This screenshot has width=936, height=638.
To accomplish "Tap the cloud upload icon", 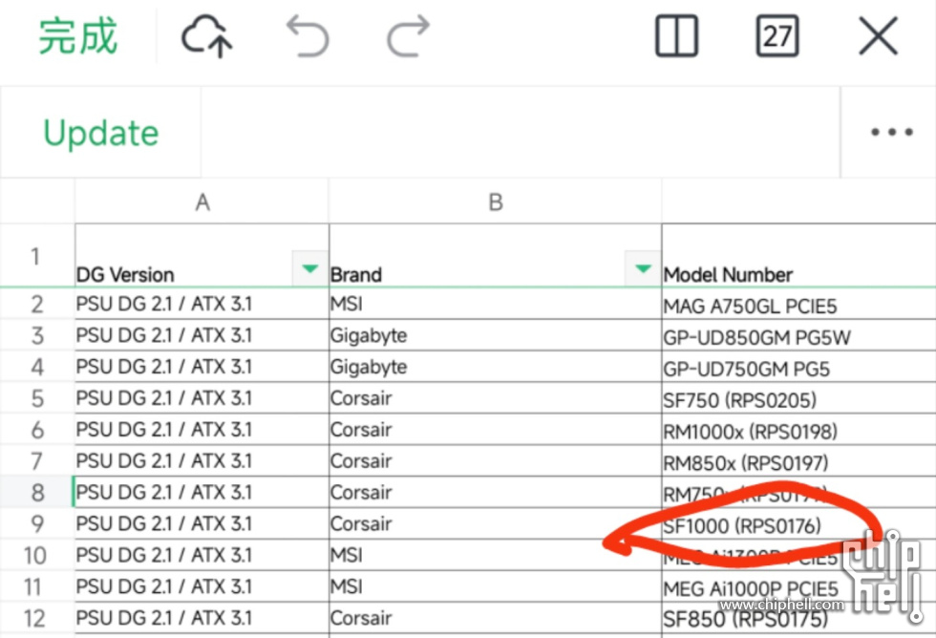I will coord(206,37).
